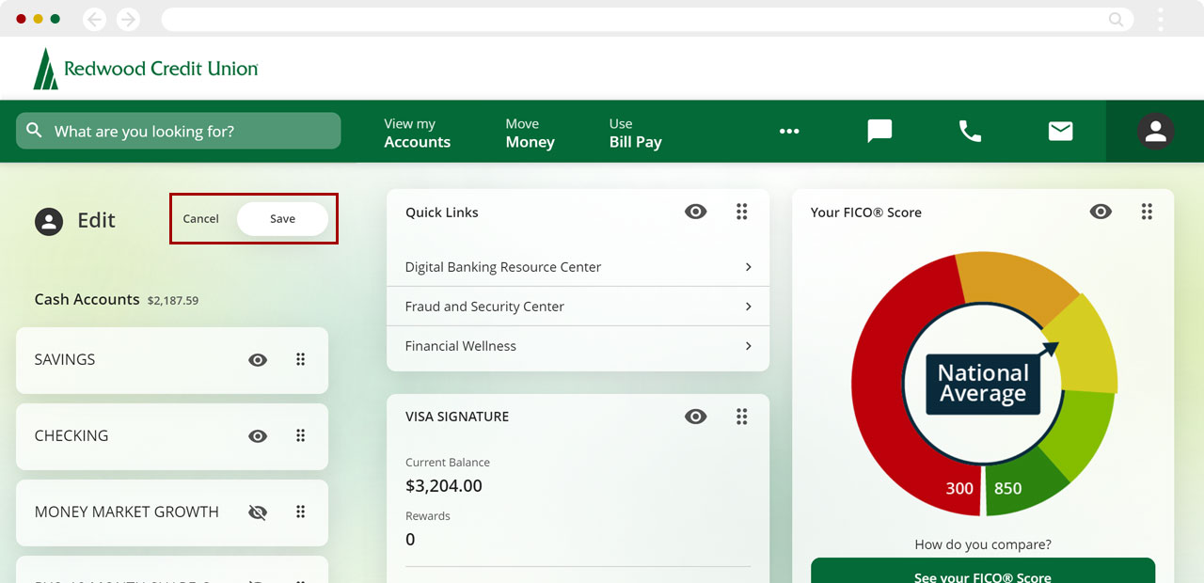Click the Edit profile icon beside Edit
1204x583 pixels.
49,222
